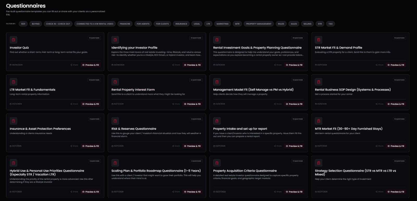Preview & Fill the Rental Business SOP Design card
Viewport: 417px width, 201px height.
pos(396,104)
